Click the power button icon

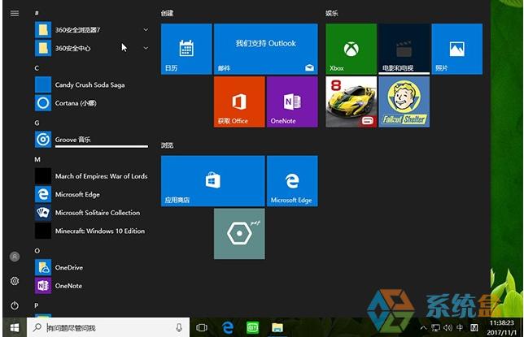click(14, 305)
